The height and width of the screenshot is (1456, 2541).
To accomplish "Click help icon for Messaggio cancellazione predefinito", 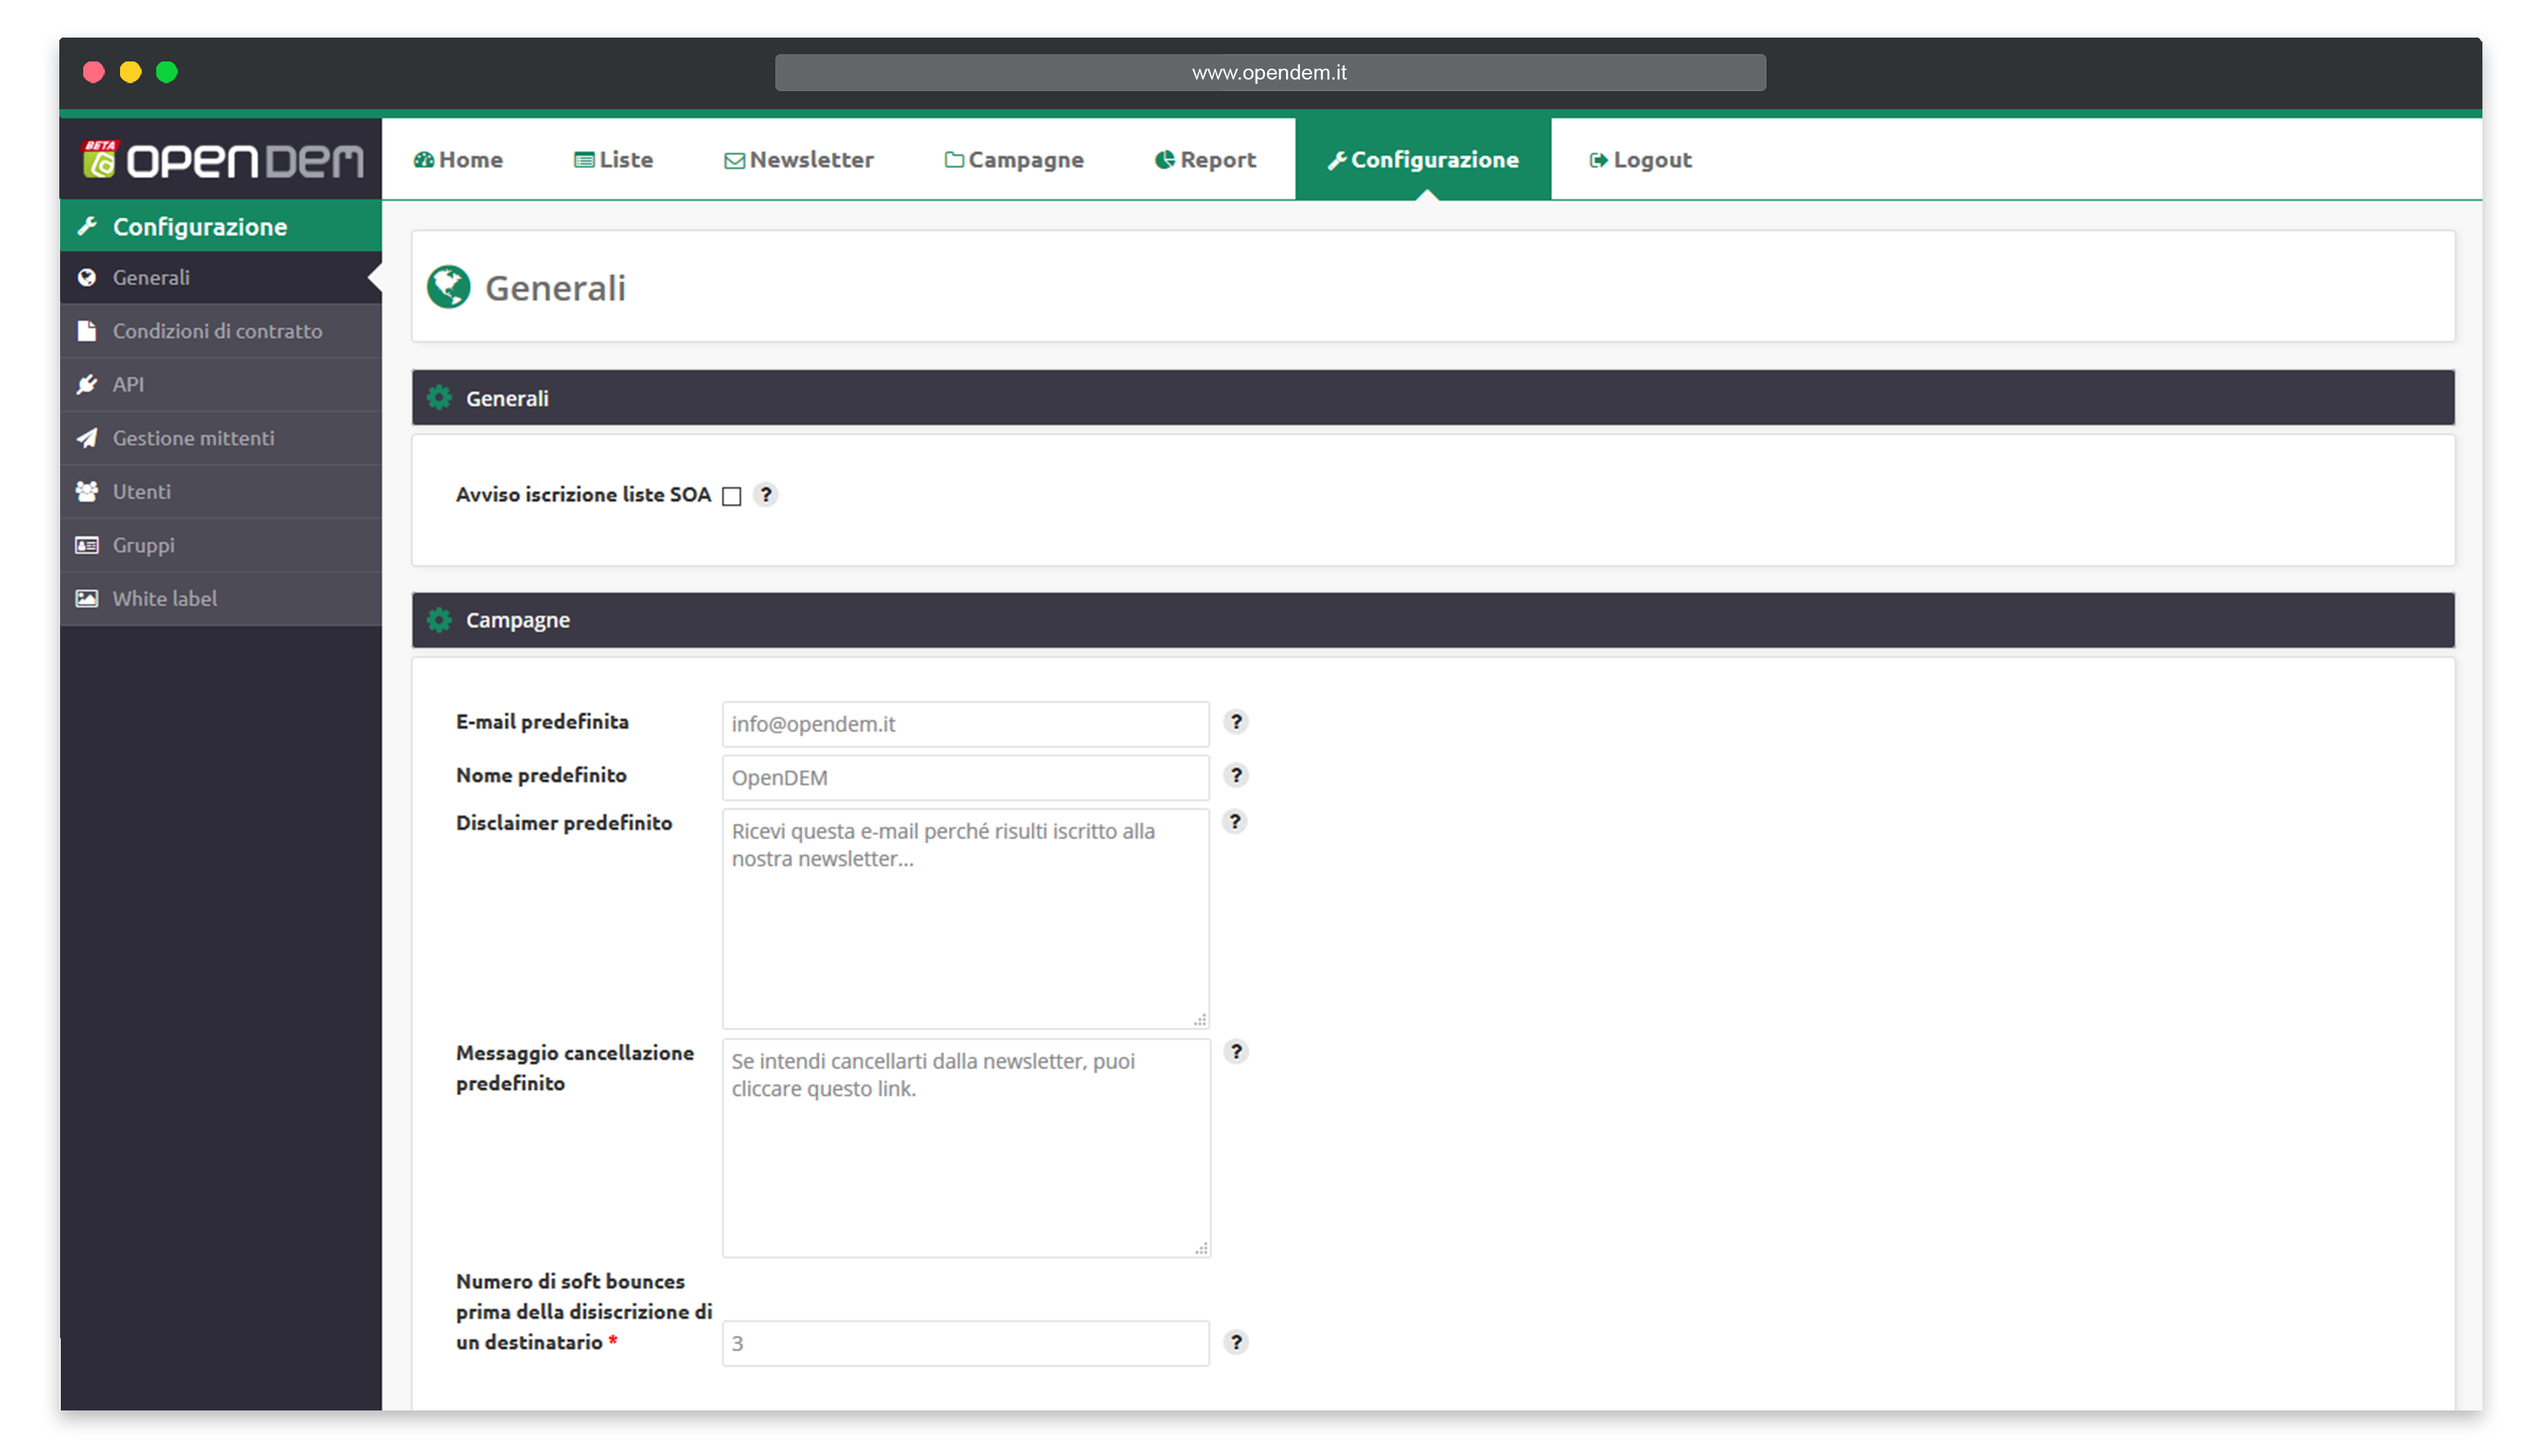I will [1236, 1052].
